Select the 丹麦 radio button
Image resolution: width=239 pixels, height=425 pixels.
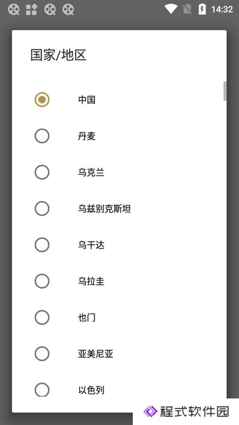pos(42,136)
